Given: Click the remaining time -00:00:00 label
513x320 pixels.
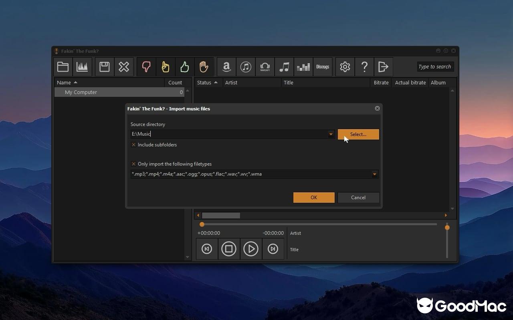Looking at the screenshot, I should pos(273,233).
